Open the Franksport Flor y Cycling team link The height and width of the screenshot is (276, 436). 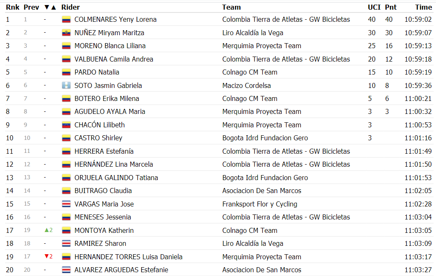click(x=260, y=204)
